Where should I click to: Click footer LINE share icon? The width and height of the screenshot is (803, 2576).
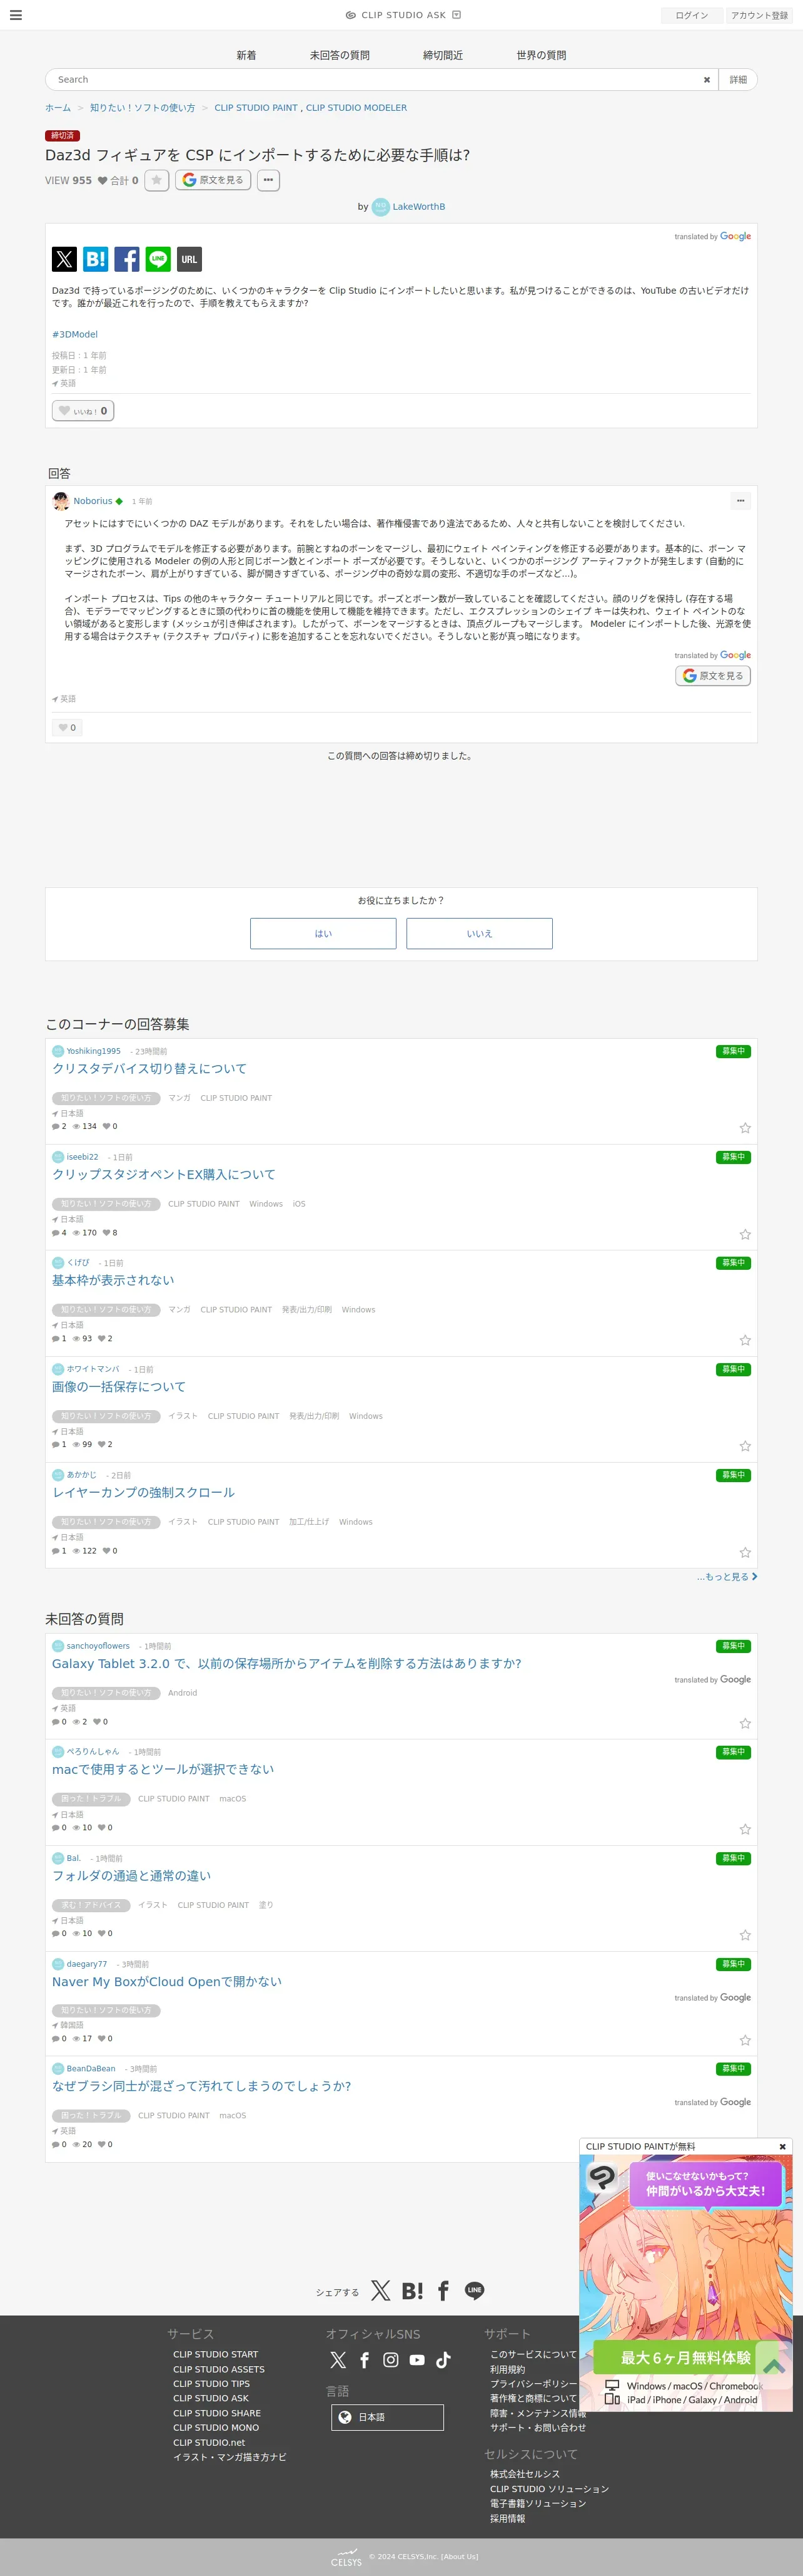click(475, 2291)
